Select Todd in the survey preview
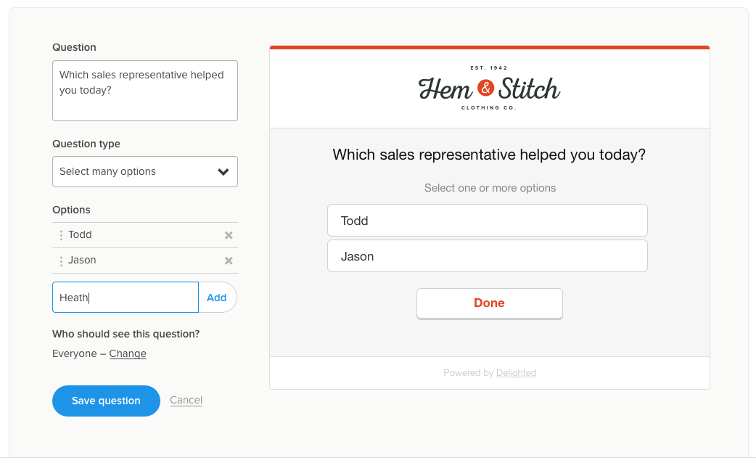The height and width of the screenshot is (463, 756). (x=487, y=221)
